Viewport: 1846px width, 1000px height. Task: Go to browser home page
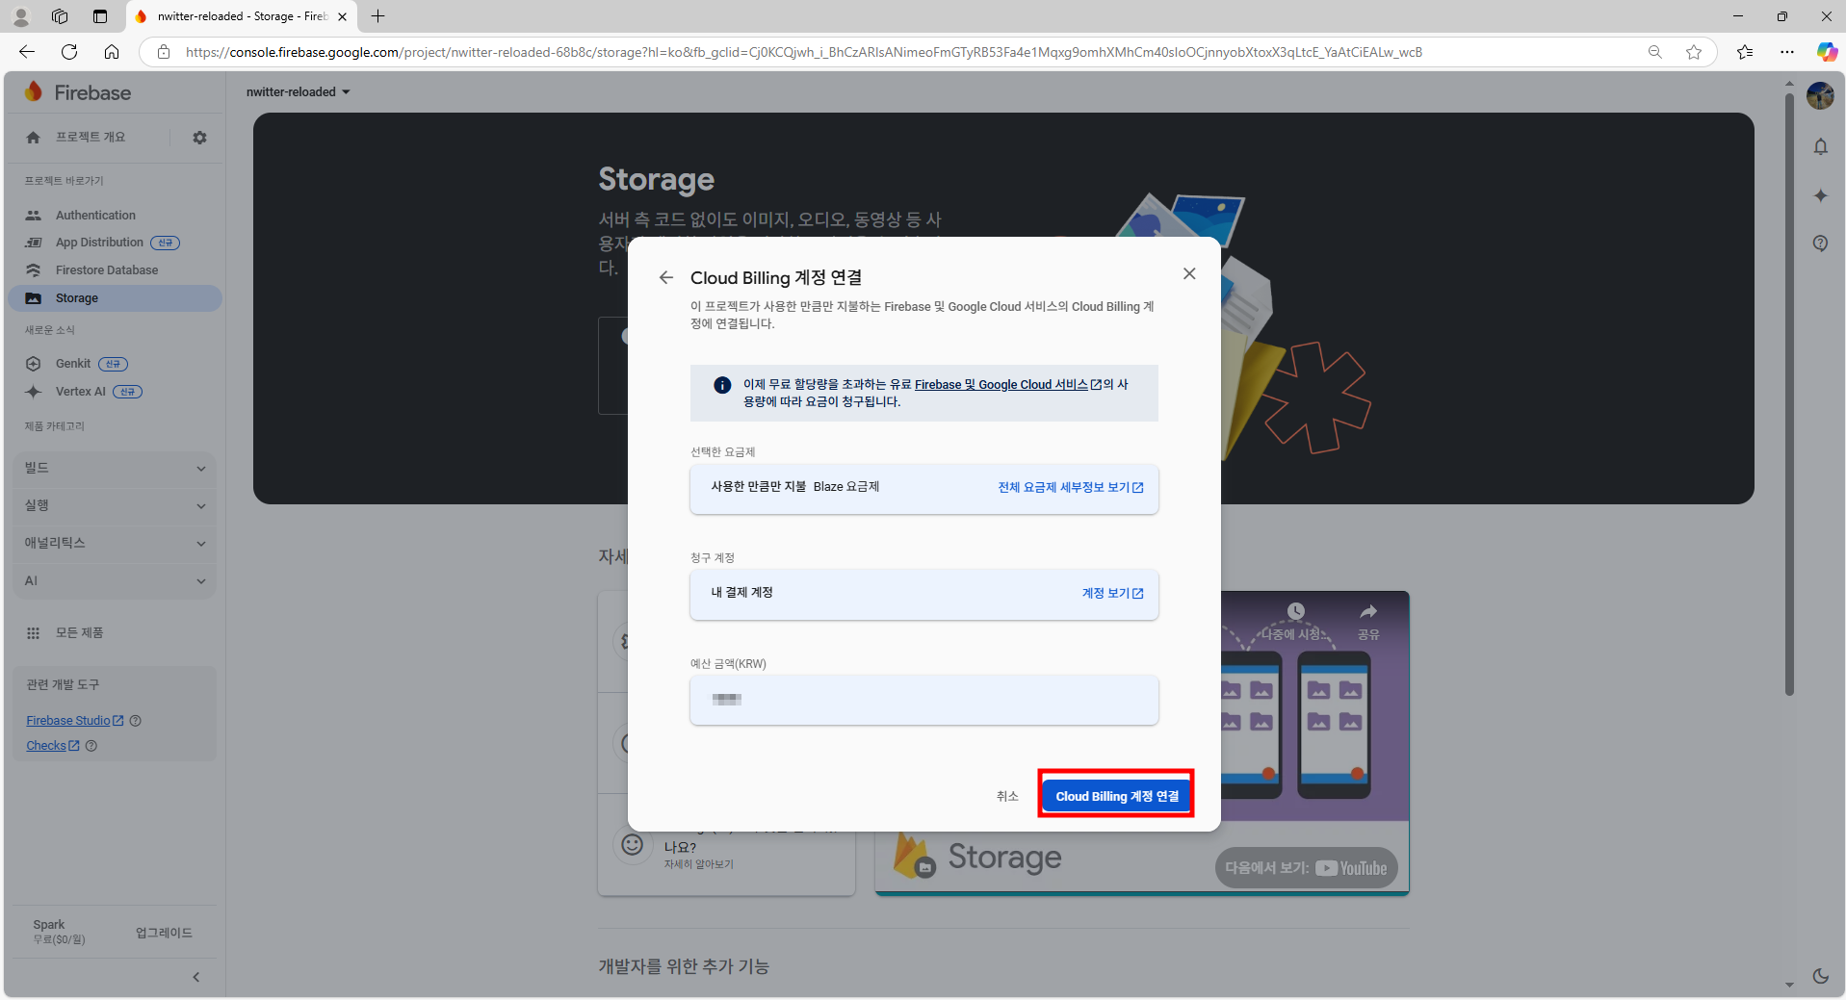[x=112, y=52]
